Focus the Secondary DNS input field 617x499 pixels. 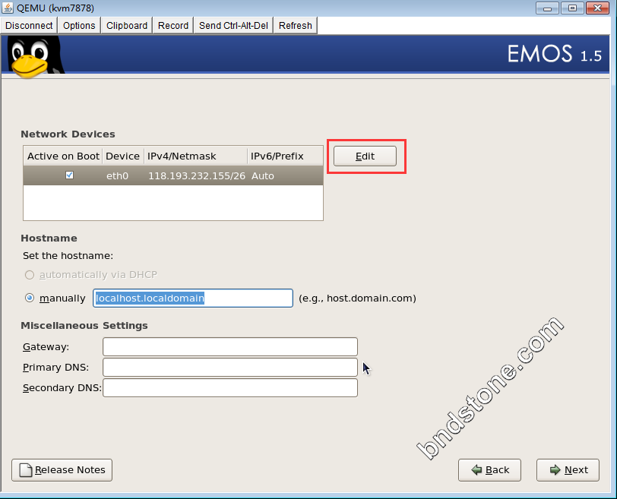230,387
